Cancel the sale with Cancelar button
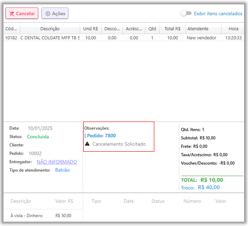Viewport: 248px width, 226px height. point(22,13)
